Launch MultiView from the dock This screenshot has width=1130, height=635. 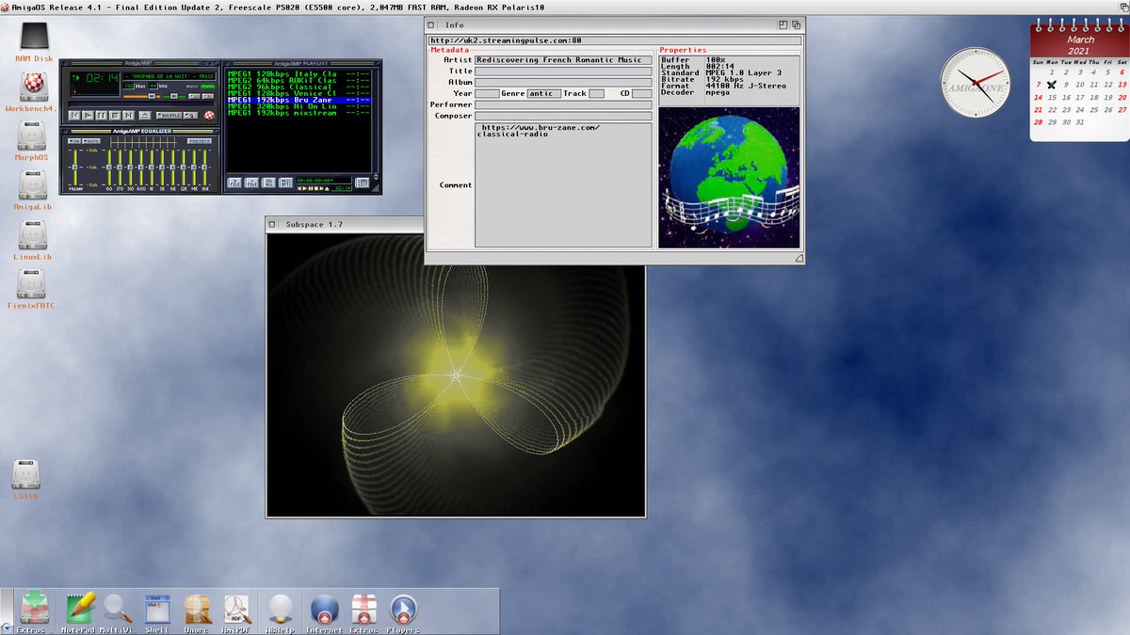pos(119,611)
